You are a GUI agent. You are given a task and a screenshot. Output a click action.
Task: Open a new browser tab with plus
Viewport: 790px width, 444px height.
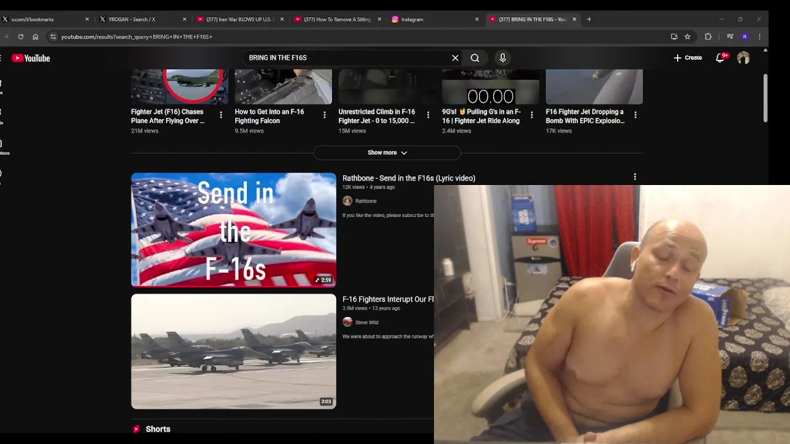click(x=589, y=19)
